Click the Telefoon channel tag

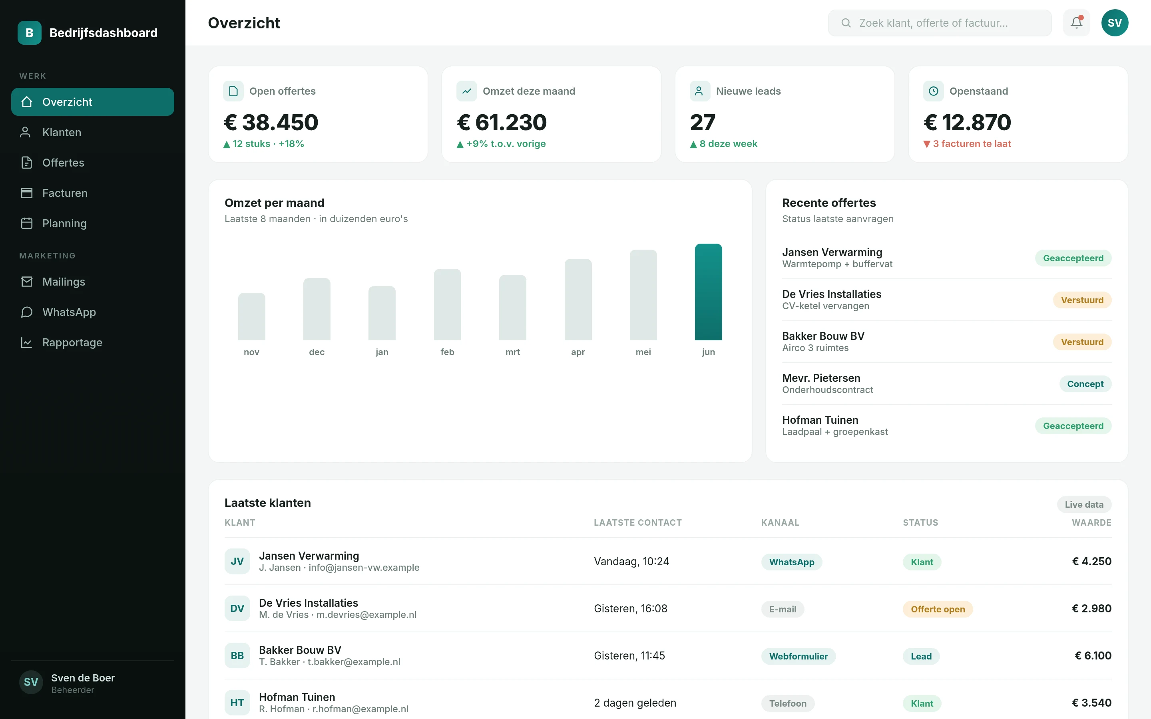pyautogui.click(x=788, y=703)
